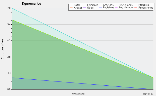Click the 0.0 y-axis tick label
Screen dimensions: 156x96
[9, 89]
